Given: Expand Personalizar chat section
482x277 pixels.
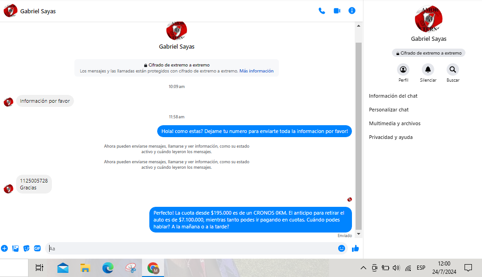Looking at the screenshot, I should coord(389,110).
